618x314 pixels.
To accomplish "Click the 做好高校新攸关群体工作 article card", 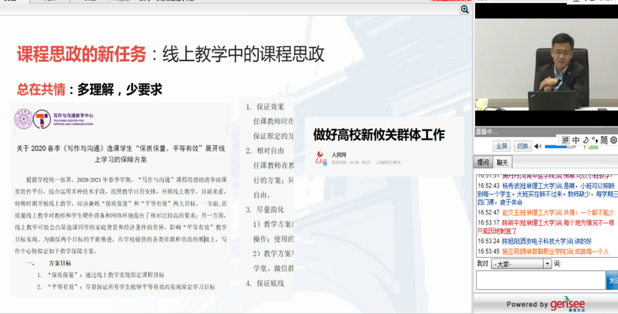I will coord(384,147).
